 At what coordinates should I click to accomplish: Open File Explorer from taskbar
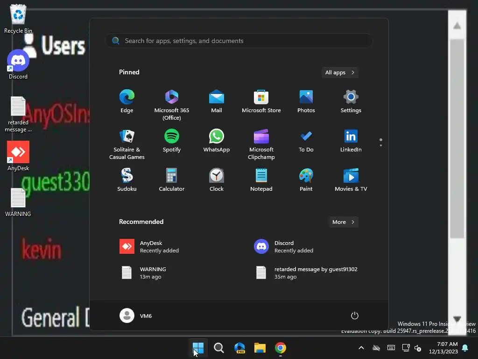point(260,348)
